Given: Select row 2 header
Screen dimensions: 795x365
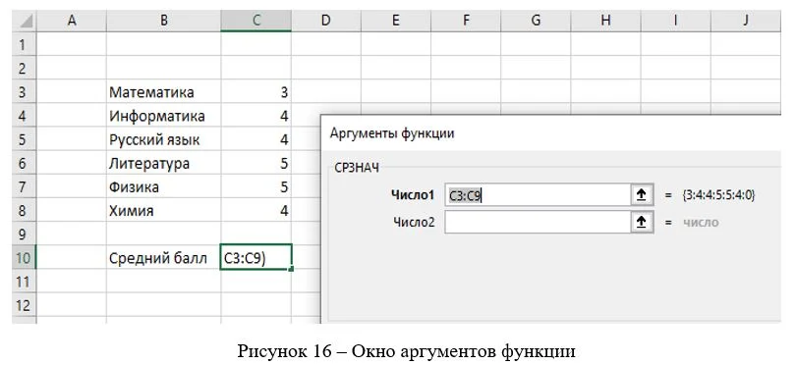Looking at the screenshot, I should (25, 68).
